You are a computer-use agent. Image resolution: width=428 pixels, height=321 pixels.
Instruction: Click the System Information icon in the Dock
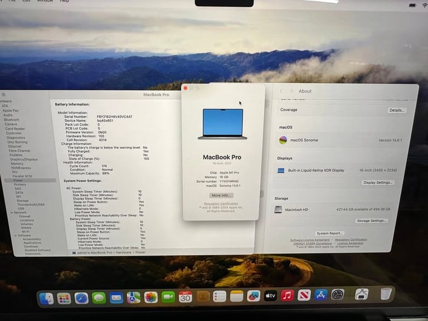tap(362, 294)
